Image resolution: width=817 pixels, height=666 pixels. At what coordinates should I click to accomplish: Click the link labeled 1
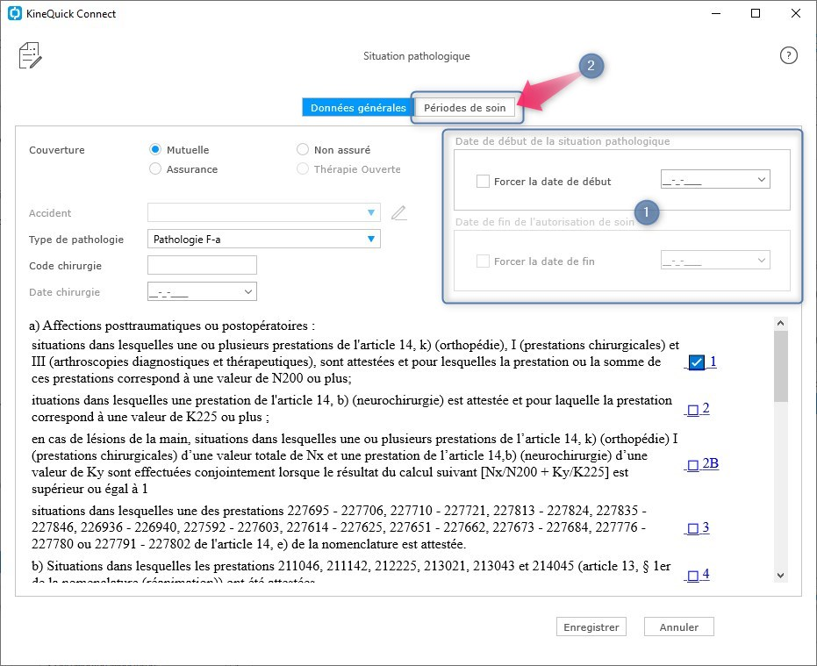pos(713,362)
